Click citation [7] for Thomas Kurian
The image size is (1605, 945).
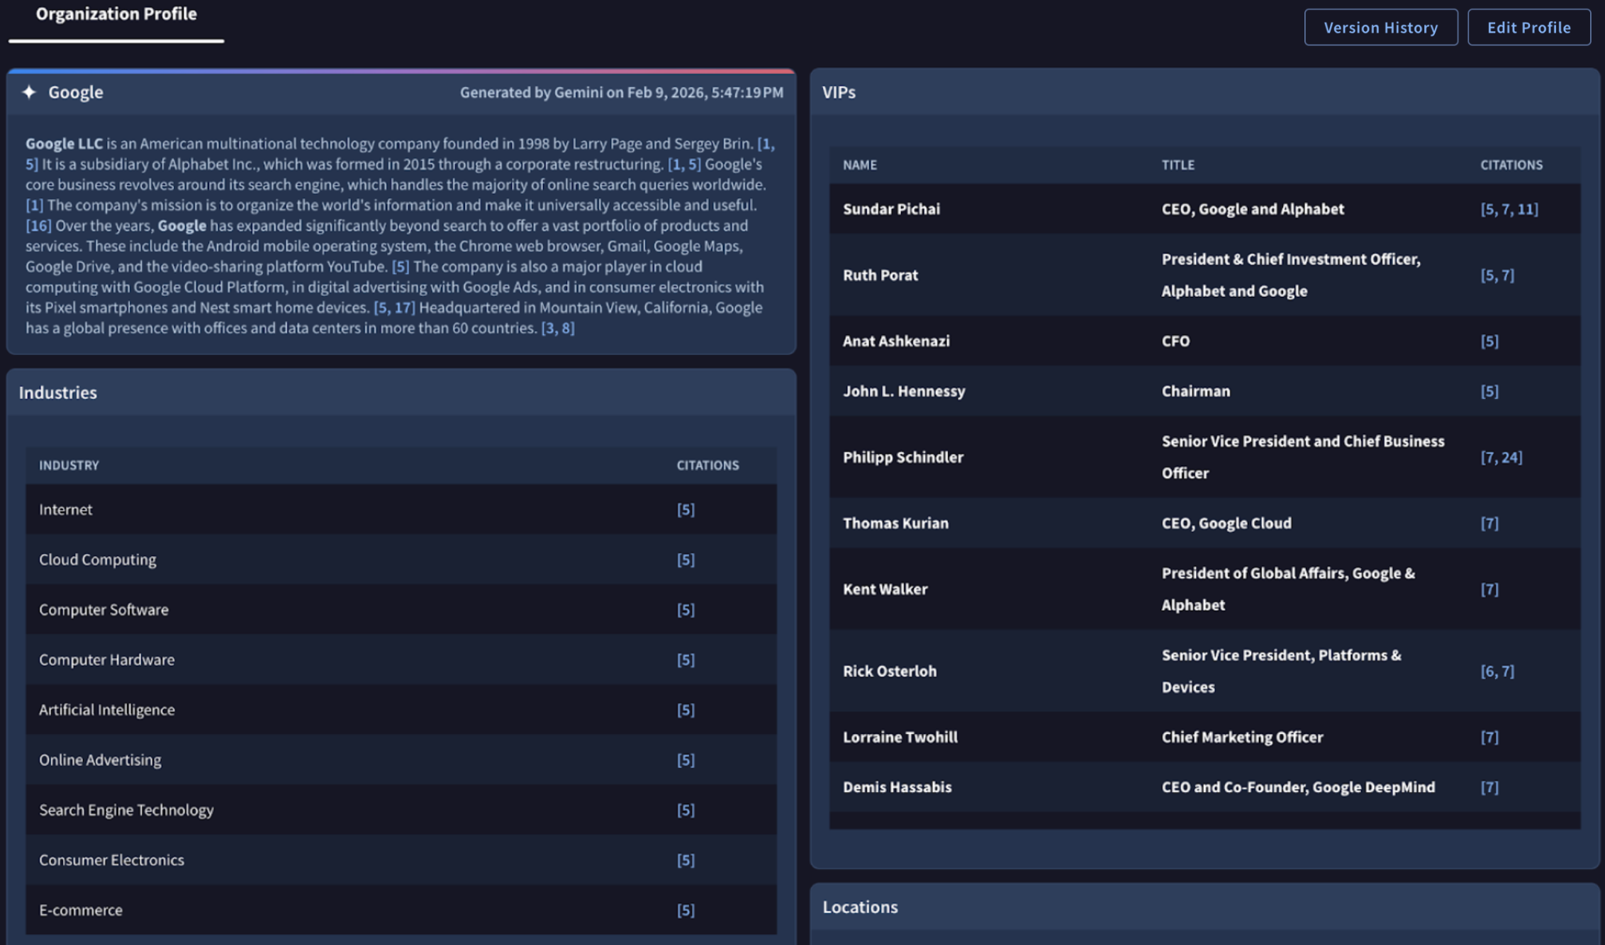(x=1489, y=523)
